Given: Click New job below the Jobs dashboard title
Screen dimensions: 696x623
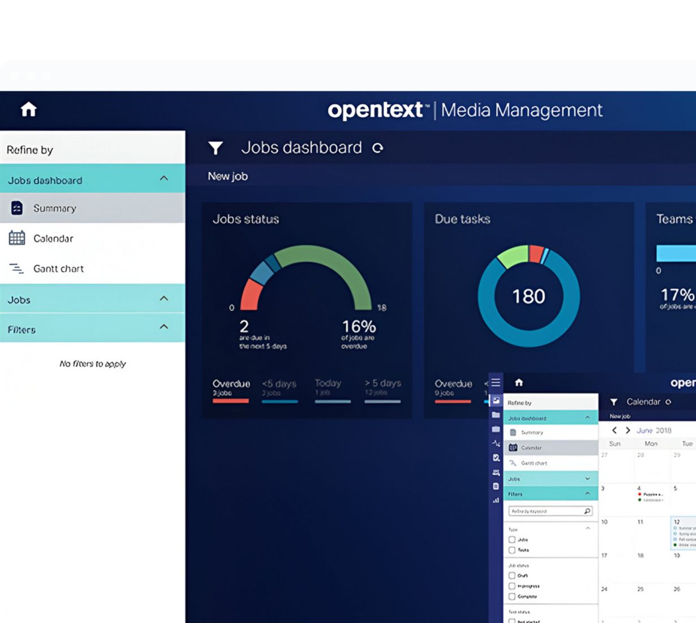Looking at the screenshot, I should 227,176.
